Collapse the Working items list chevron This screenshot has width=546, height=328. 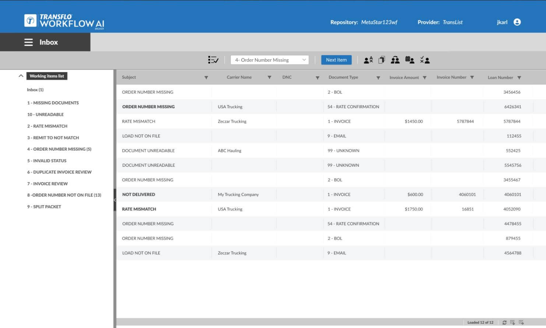tap(21, 76)
